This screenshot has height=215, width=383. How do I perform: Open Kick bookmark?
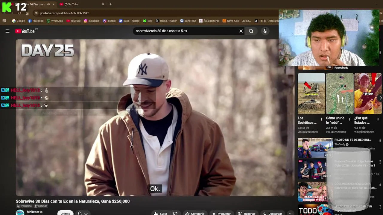tap(148, 21)
